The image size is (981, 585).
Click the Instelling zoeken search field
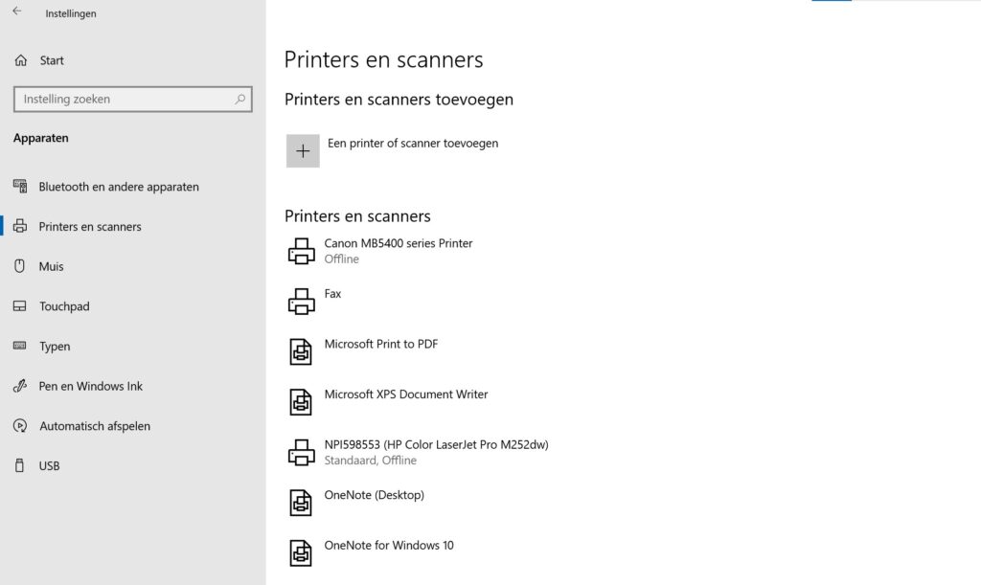point(123,99)
